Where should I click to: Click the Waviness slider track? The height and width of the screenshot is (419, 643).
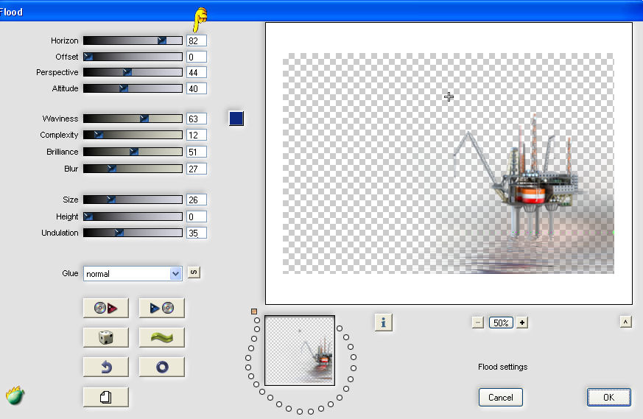tap(133, 119)
